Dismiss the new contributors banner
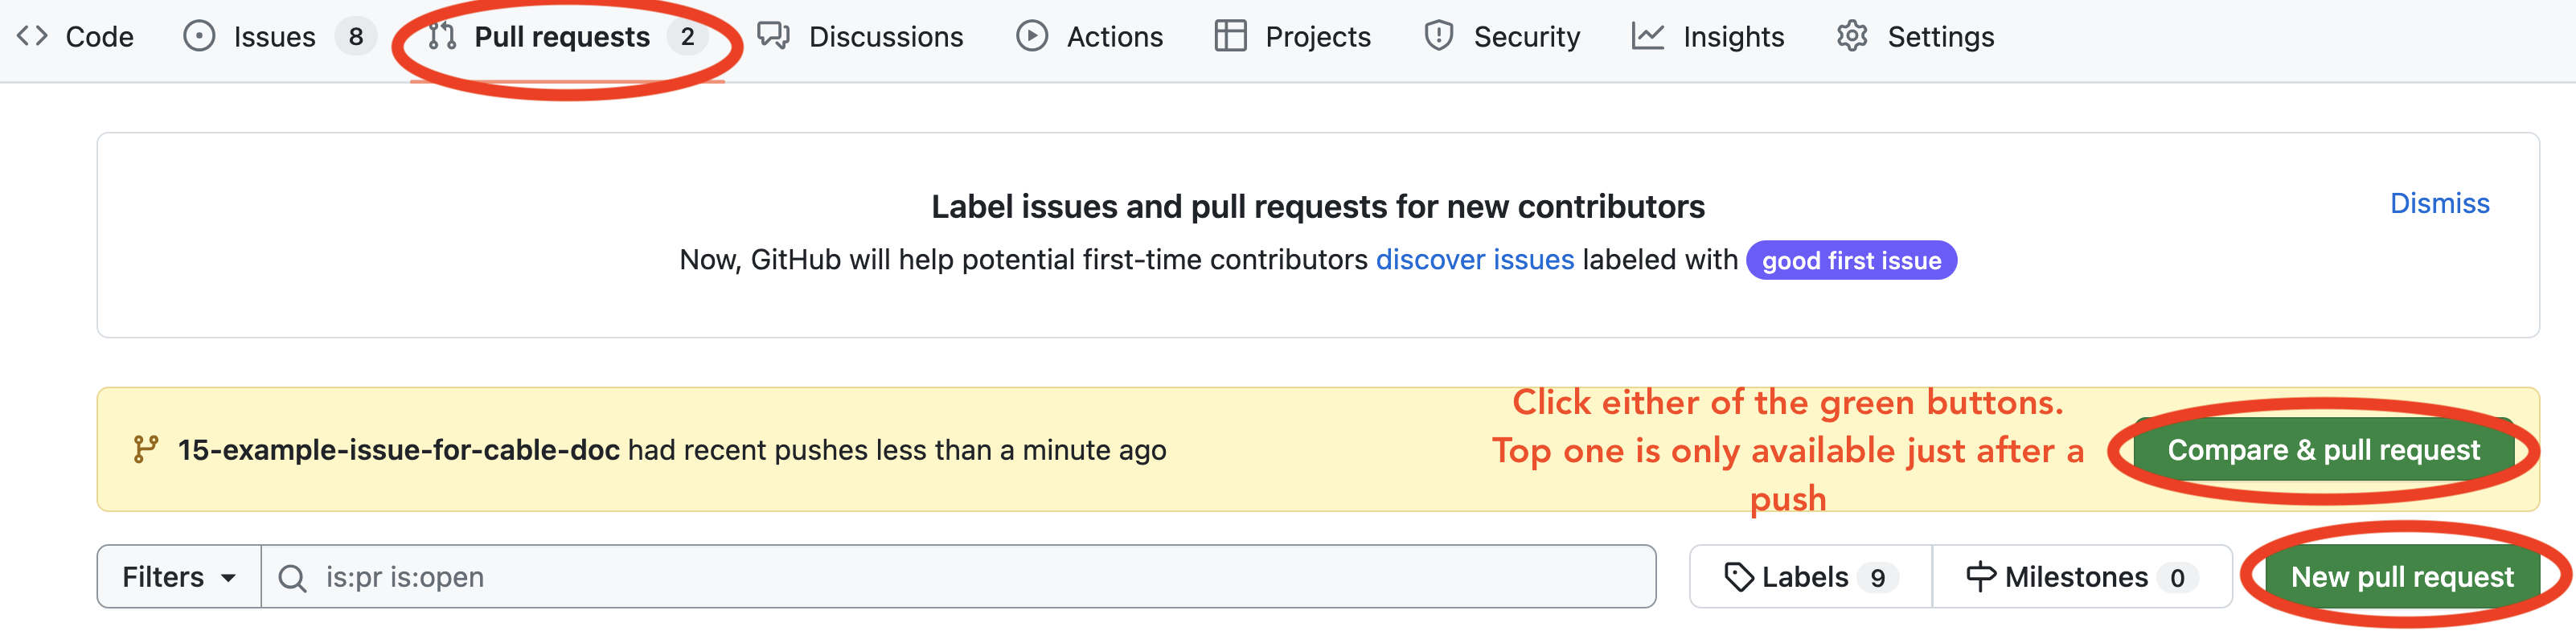The image size is (2576, 635). pyautogui.click(x=2439, y=203)
